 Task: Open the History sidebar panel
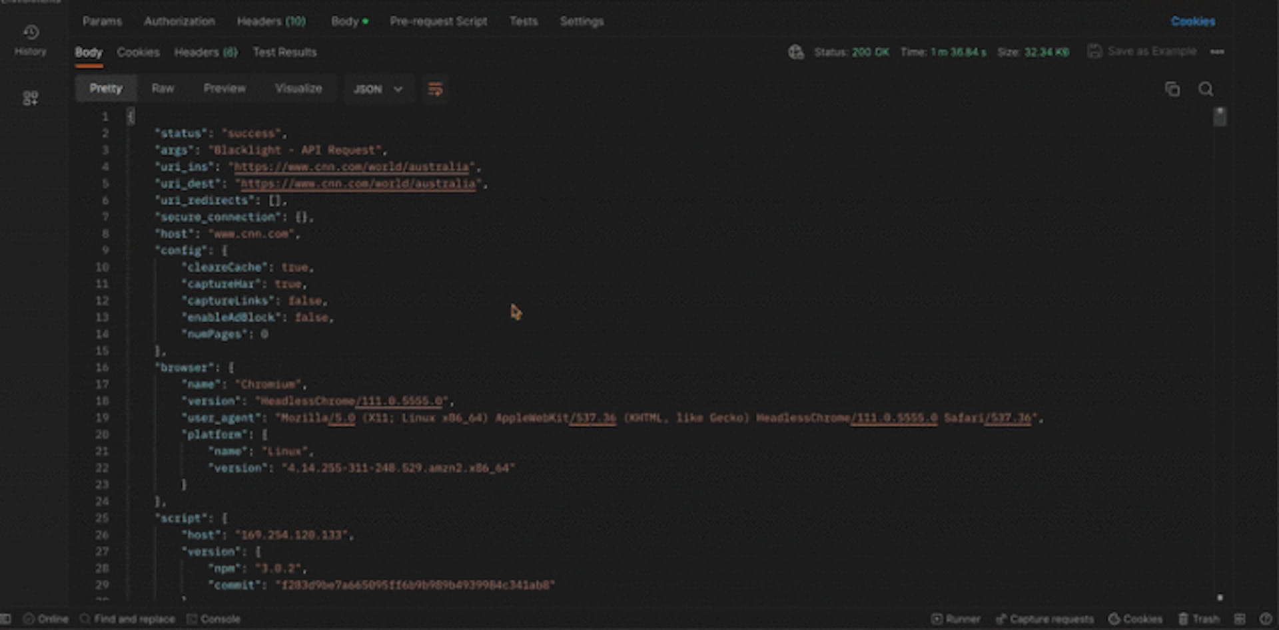(31, 40)
